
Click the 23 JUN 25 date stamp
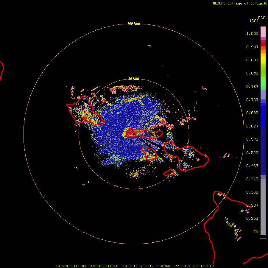click(x=186, y=266)
